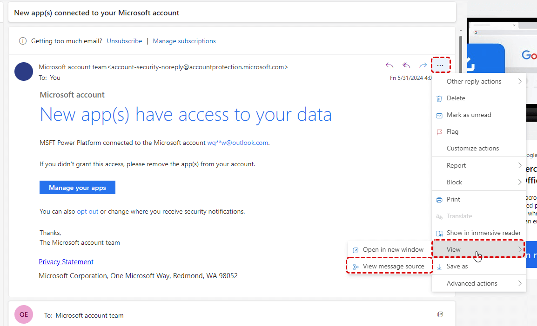Expand the Advanced actions submenu
Viewport: 537px width, 326px height.
click(478, 284)
